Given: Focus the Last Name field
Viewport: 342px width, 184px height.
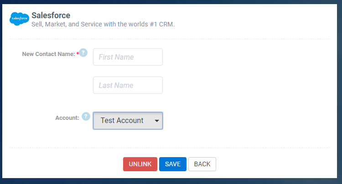Looking at the screenshot, I should tap(128, 85).
